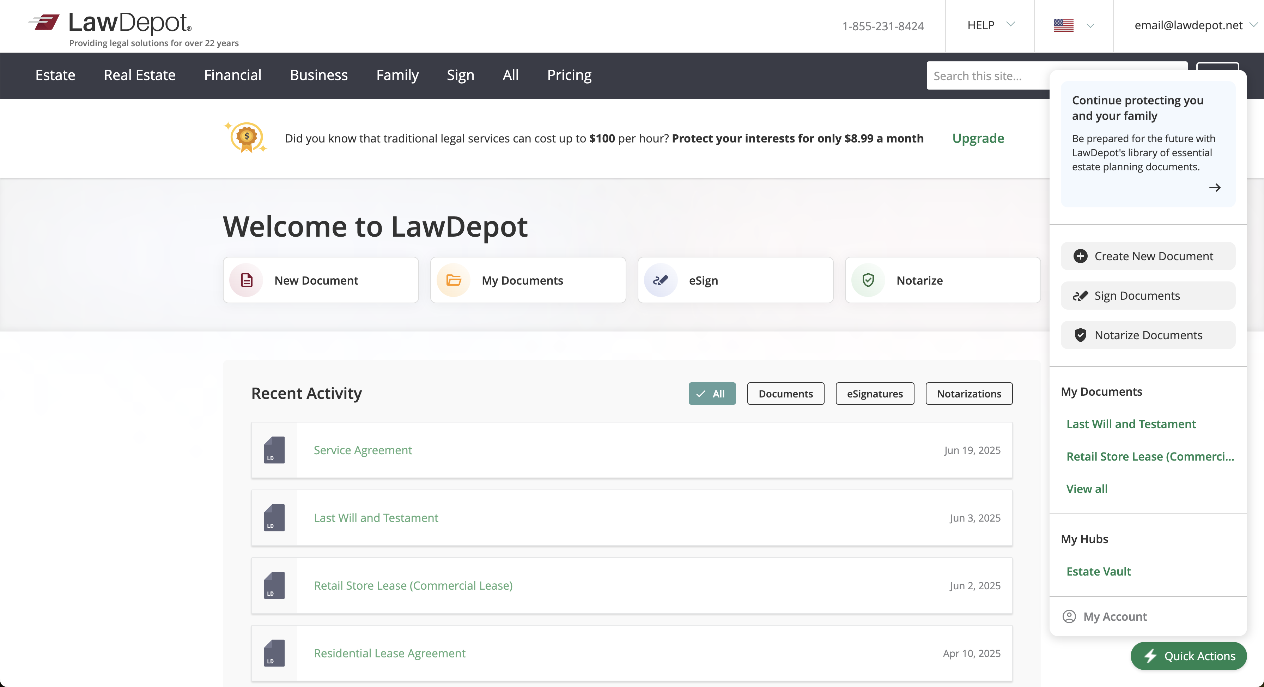Click the orange My Documents folder icon

click(454, 280)
